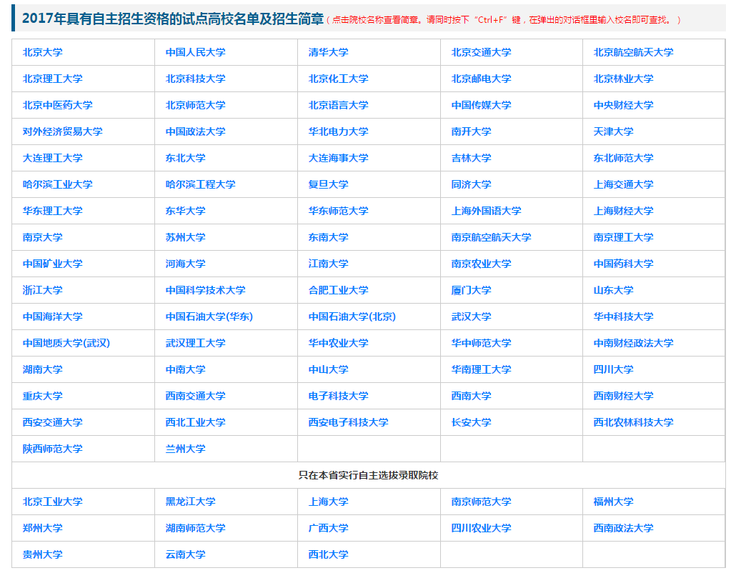The height and width of the screenshot is (573, 741).
Task: Open 华中科技大学 link
Action: coord(623,317)
